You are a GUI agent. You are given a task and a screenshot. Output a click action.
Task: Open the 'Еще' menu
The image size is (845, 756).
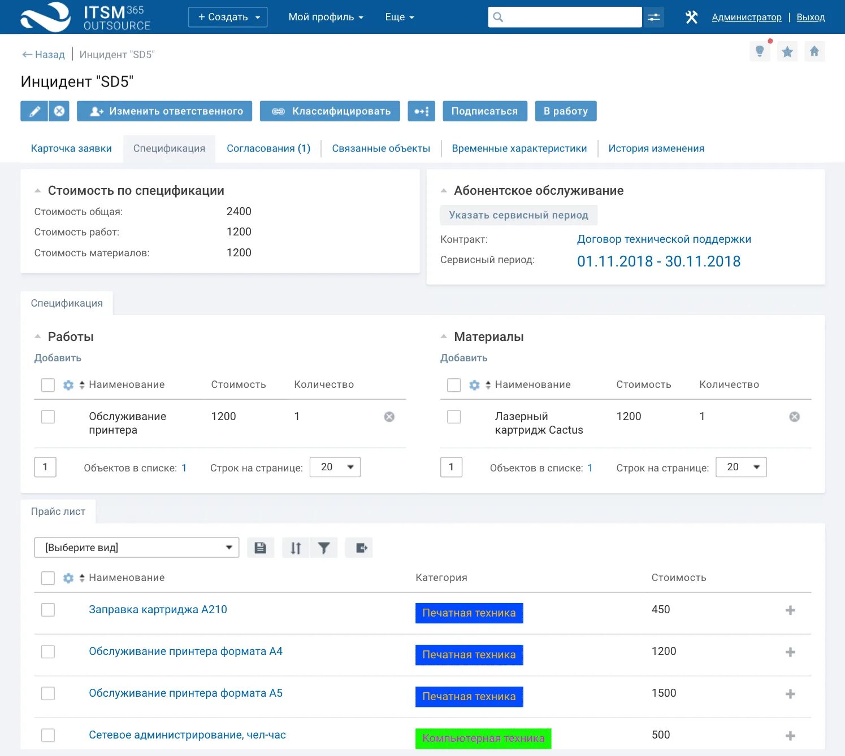pos(398,17)
